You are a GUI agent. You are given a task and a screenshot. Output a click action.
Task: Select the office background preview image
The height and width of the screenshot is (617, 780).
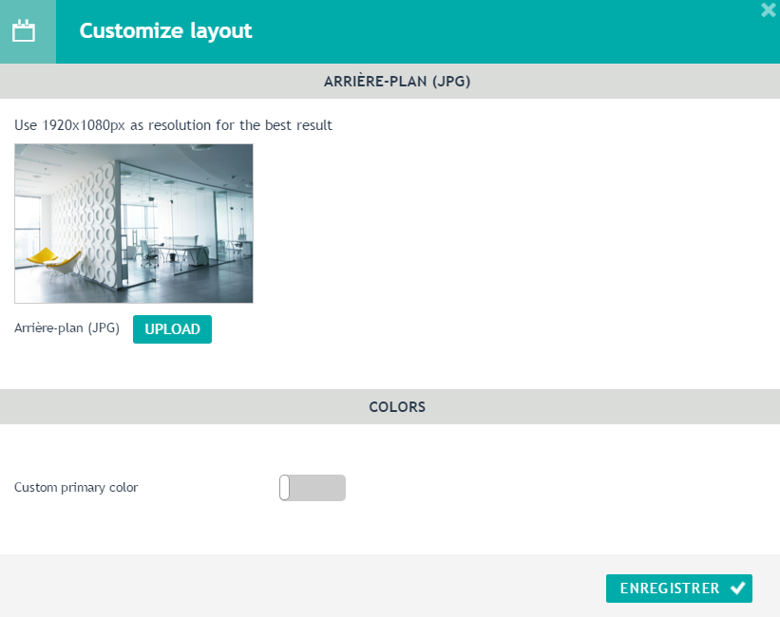pos(134,223)
